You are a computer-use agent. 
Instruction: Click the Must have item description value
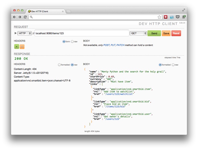click(121, 82)
